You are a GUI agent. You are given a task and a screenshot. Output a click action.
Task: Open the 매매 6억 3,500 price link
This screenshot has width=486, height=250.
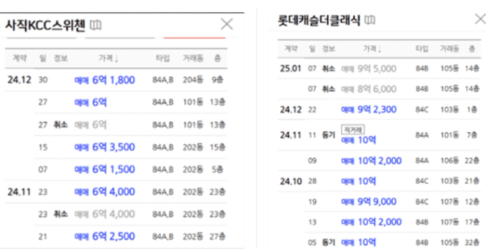[x=104, y=147]
